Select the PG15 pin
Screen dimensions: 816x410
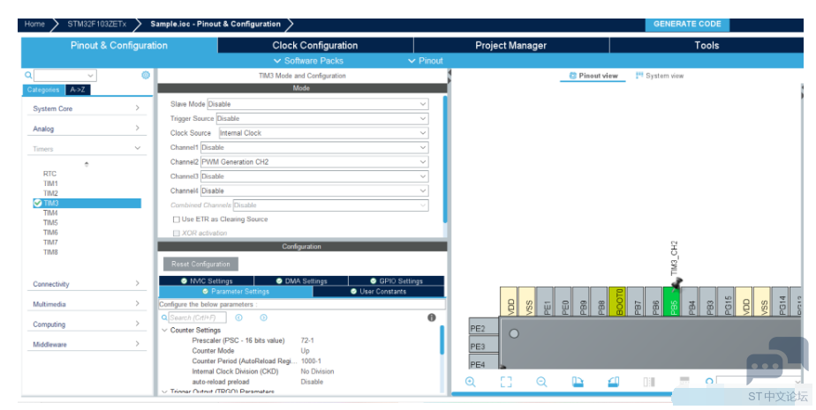(728, 301)
